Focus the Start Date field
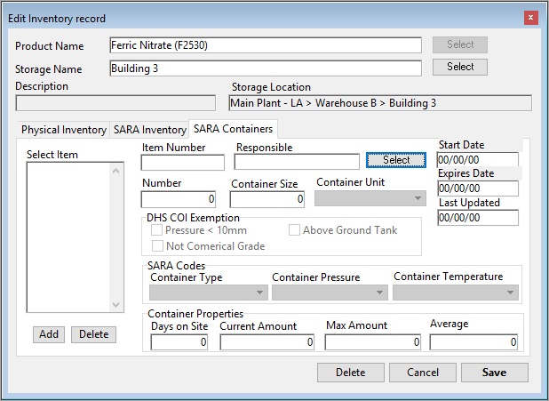Screen dimensions: 549x401 coord(477,159)
